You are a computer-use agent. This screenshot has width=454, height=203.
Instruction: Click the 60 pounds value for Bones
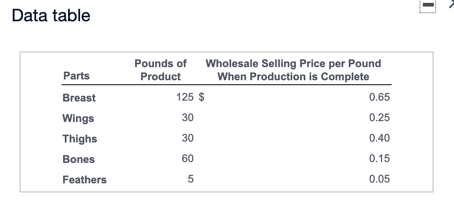[188, 158]
